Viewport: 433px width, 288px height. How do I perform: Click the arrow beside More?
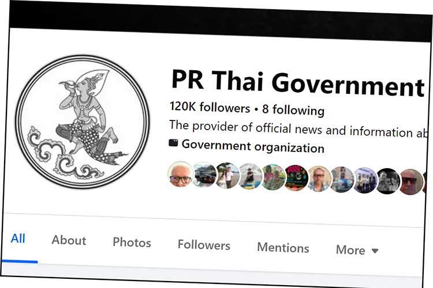pos(375,251)
